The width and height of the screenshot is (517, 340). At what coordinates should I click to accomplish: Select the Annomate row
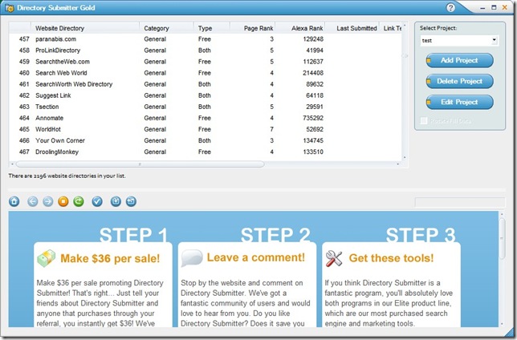click(x=205, y=118)
